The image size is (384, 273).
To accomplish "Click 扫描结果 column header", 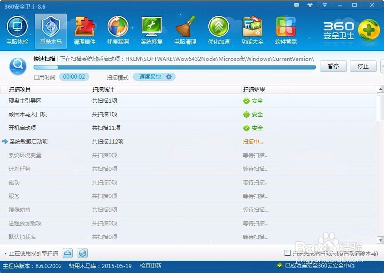I will click(264, 89).
